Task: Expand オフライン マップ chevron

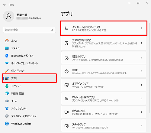Action: 142,85
